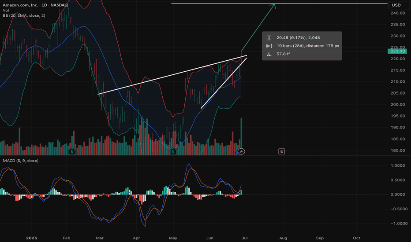This screenshot has height=242, width=411.
Task: Click the Mar label on time axis
Action: coord(100,238)
